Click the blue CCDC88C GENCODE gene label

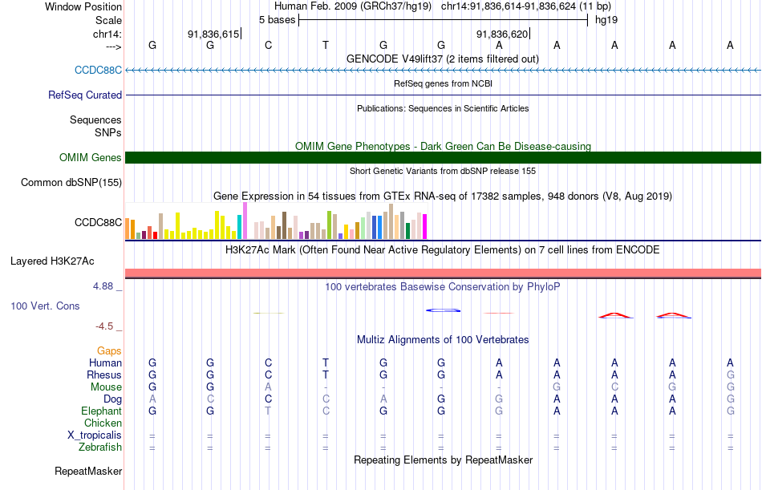(98, 70)
